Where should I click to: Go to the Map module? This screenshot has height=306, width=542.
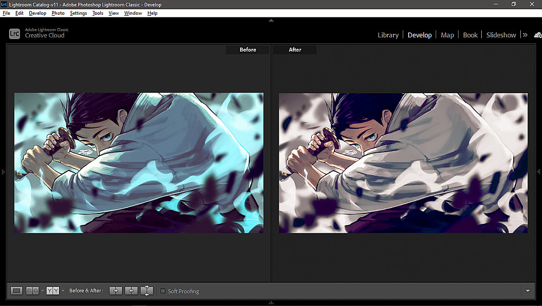pos(447,35)
